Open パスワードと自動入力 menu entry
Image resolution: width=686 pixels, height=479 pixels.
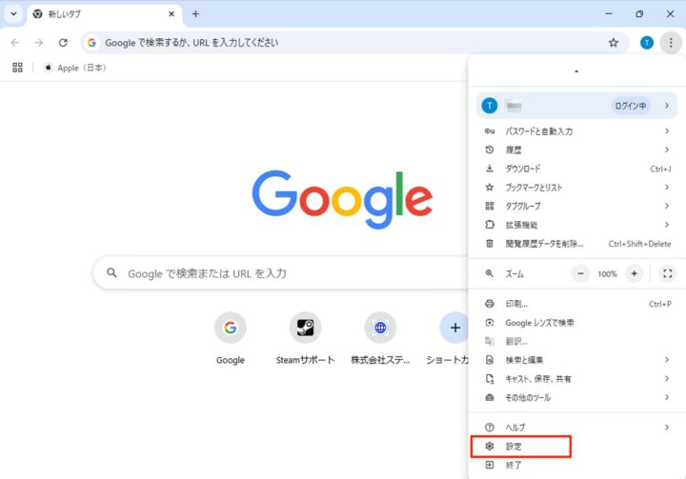(576, 130)
